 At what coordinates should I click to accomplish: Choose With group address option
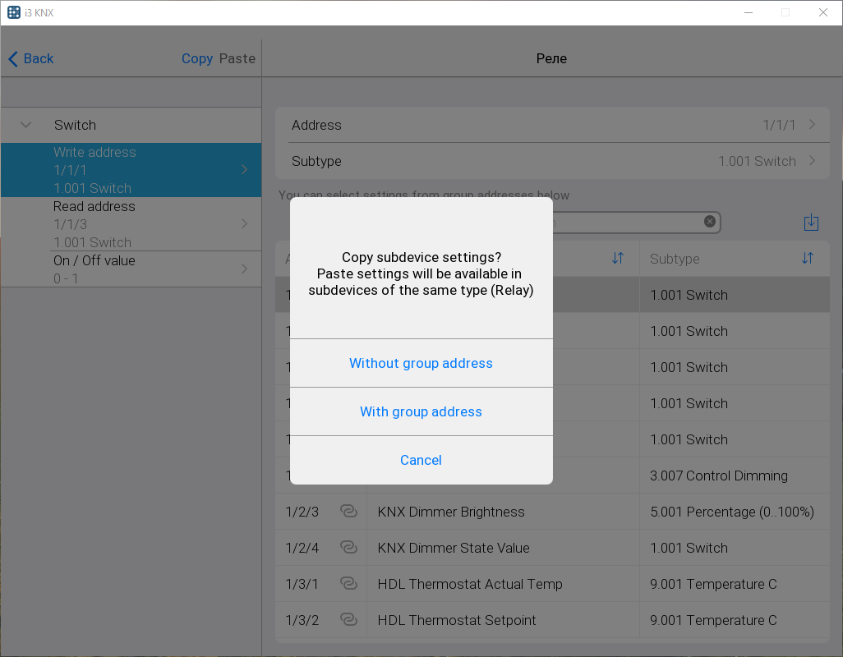coord(421,411)
